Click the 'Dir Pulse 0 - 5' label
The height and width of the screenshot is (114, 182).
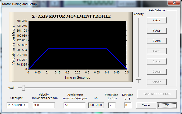(x=128, y=97)
